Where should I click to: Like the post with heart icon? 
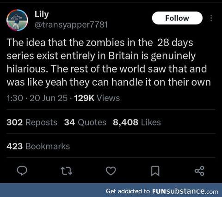111,171
